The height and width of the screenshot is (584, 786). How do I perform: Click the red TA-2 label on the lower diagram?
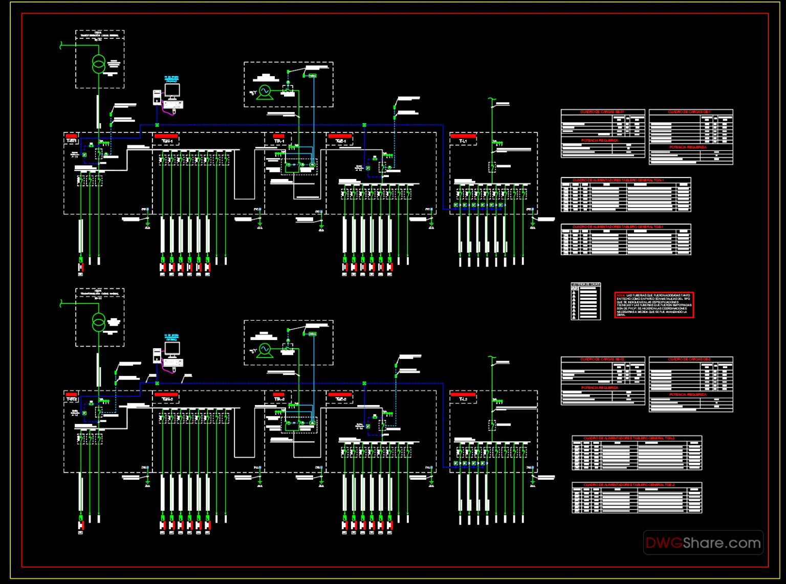point(280,394)
